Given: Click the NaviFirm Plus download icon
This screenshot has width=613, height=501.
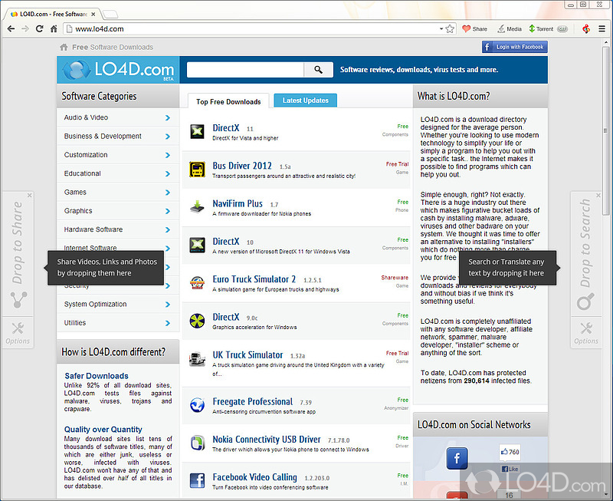Looking at the screenshot, I should (x=197, y=206).
